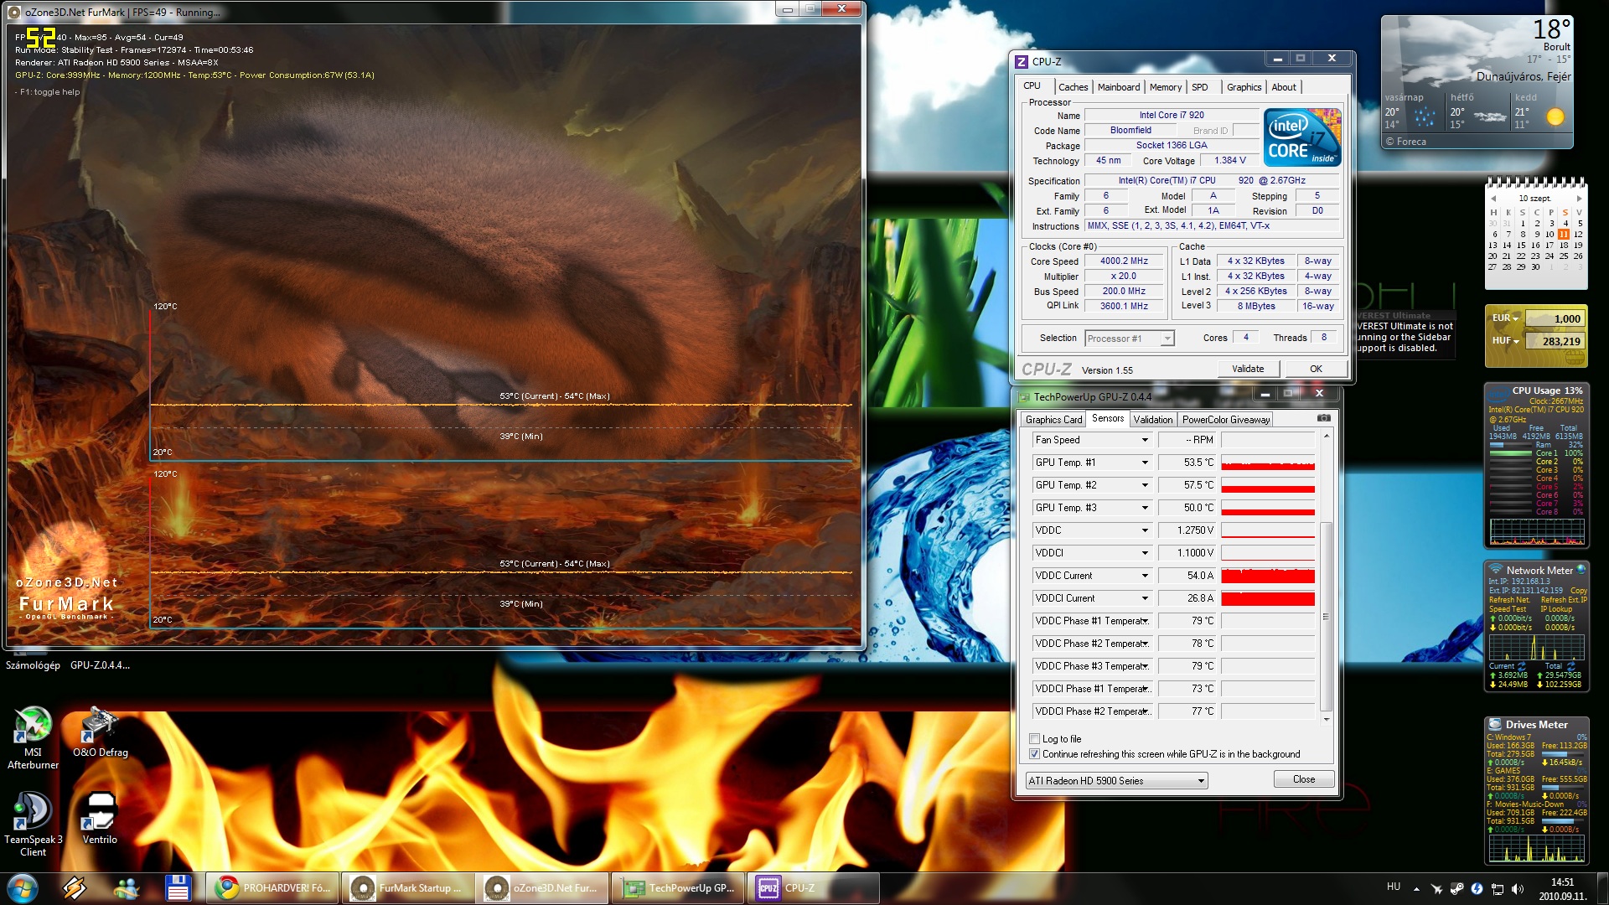Screen dimensions: 1609x905
Task: Switch to Chrome PROHARDVER taskbar window
Action: pyautogui.click(x=273, y=888)
